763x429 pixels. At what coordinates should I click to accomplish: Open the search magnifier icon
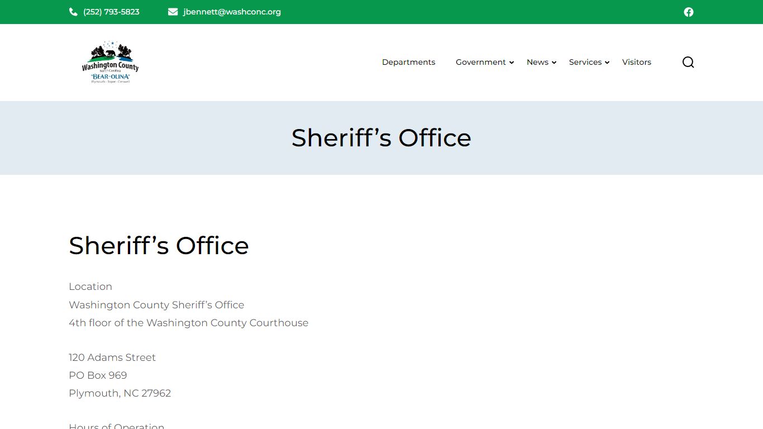click(688, 62)
